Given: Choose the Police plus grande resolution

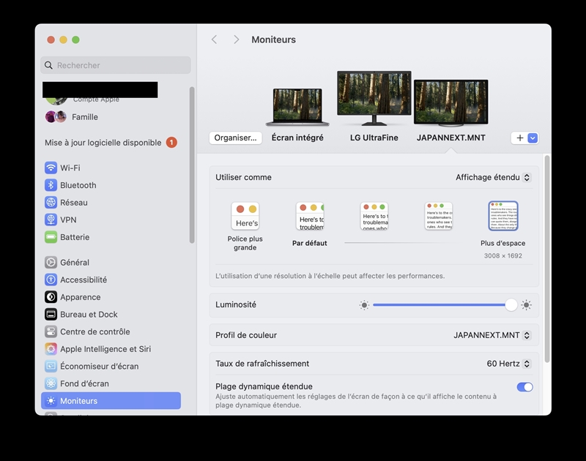Looking at the screenshot, I should point(245,227).
